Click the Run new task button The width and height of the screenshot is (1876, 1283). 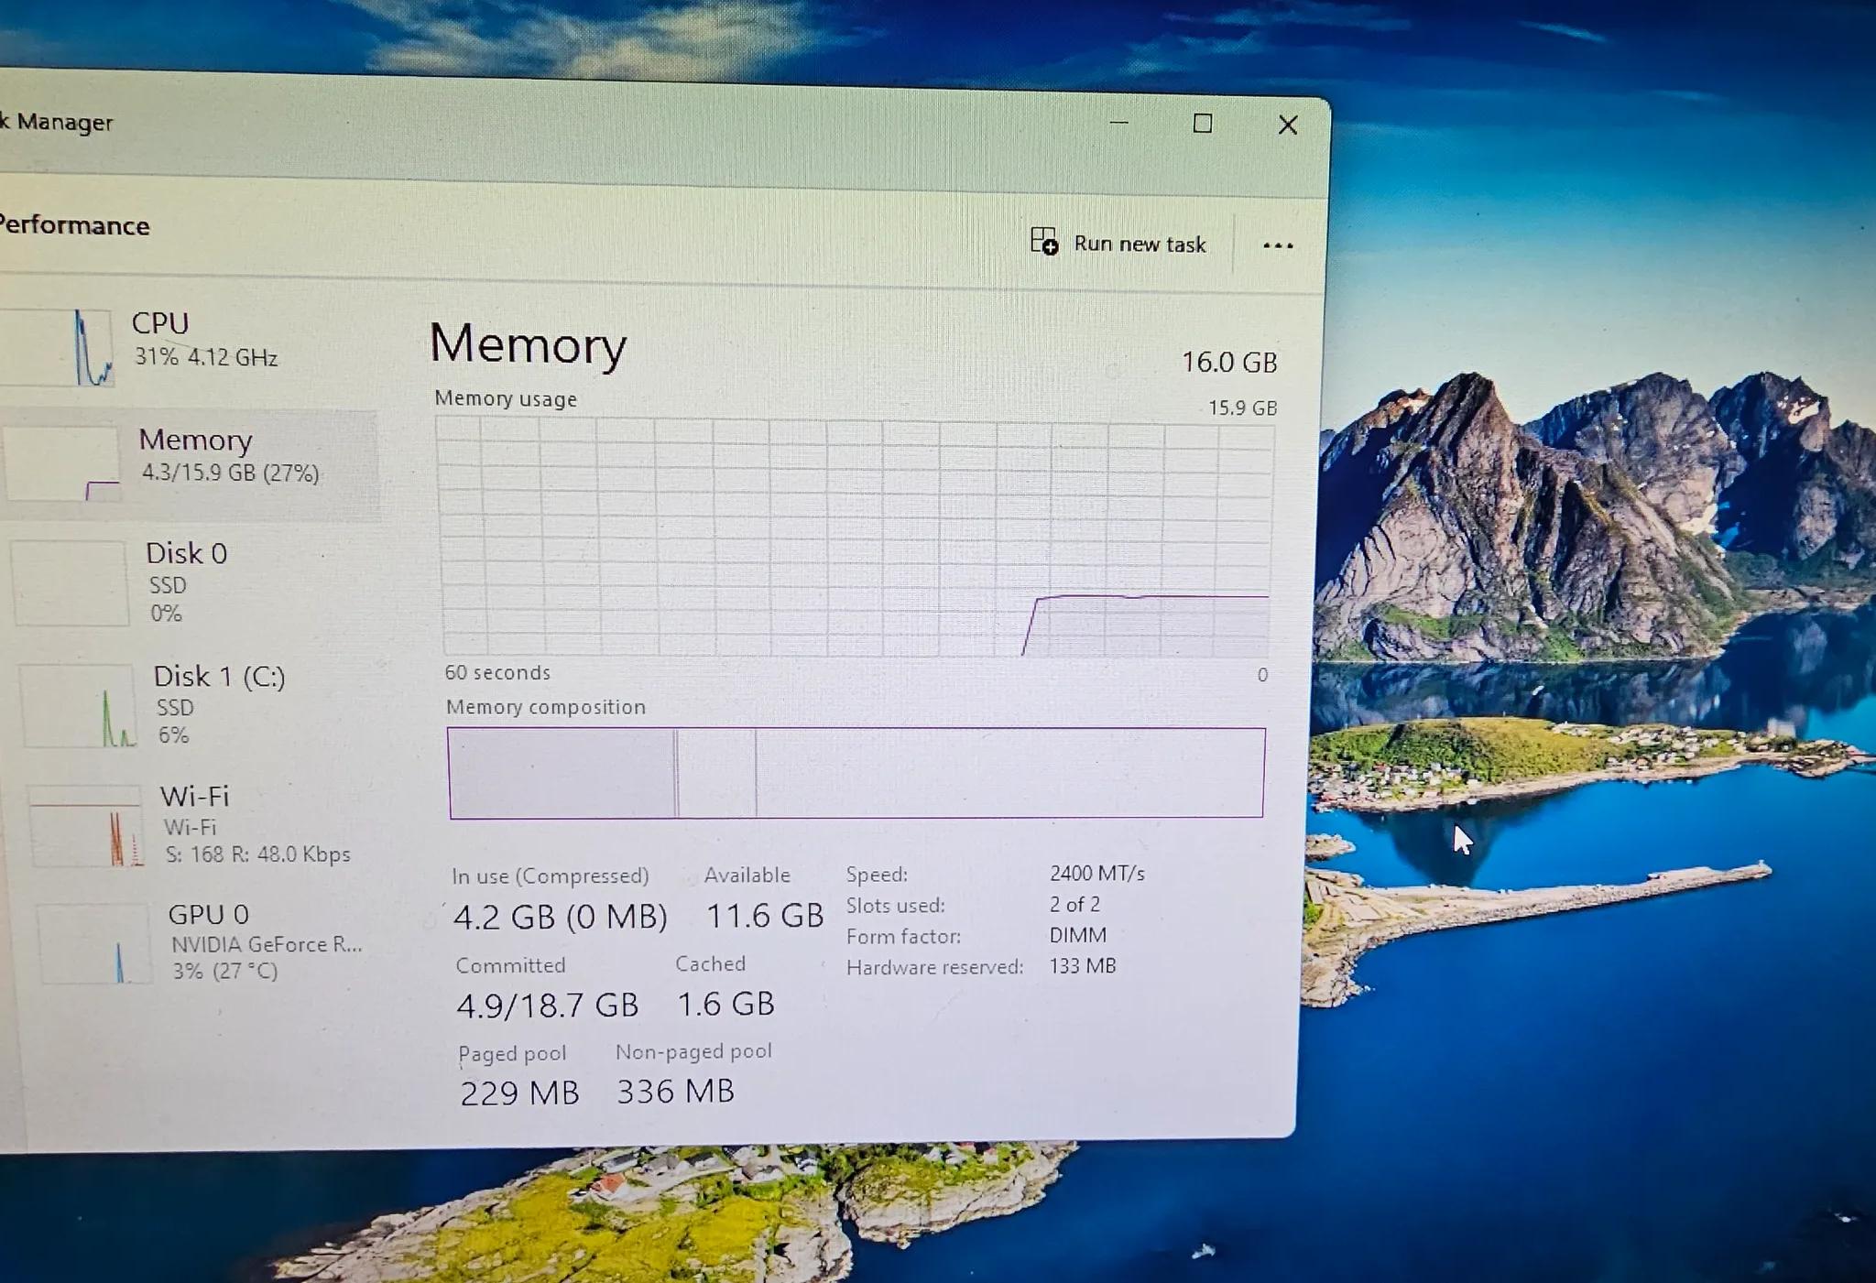pyautogui.click(x=1118, y=244)
